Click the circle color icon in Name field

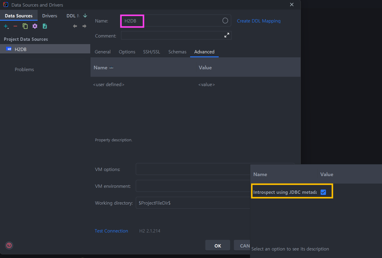225,21
